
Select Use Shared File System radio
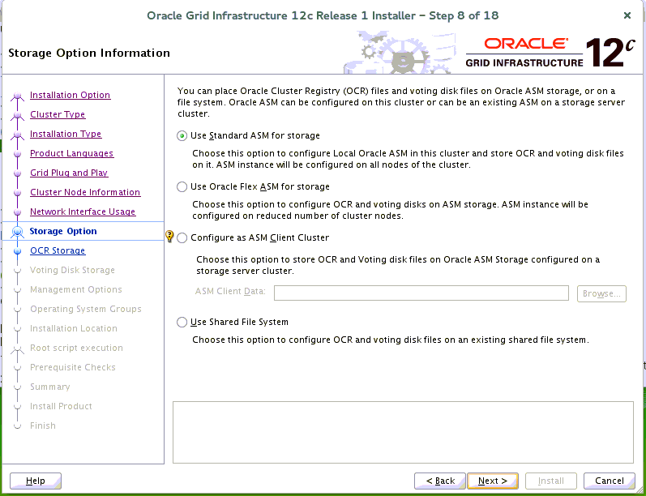(182, 322)
